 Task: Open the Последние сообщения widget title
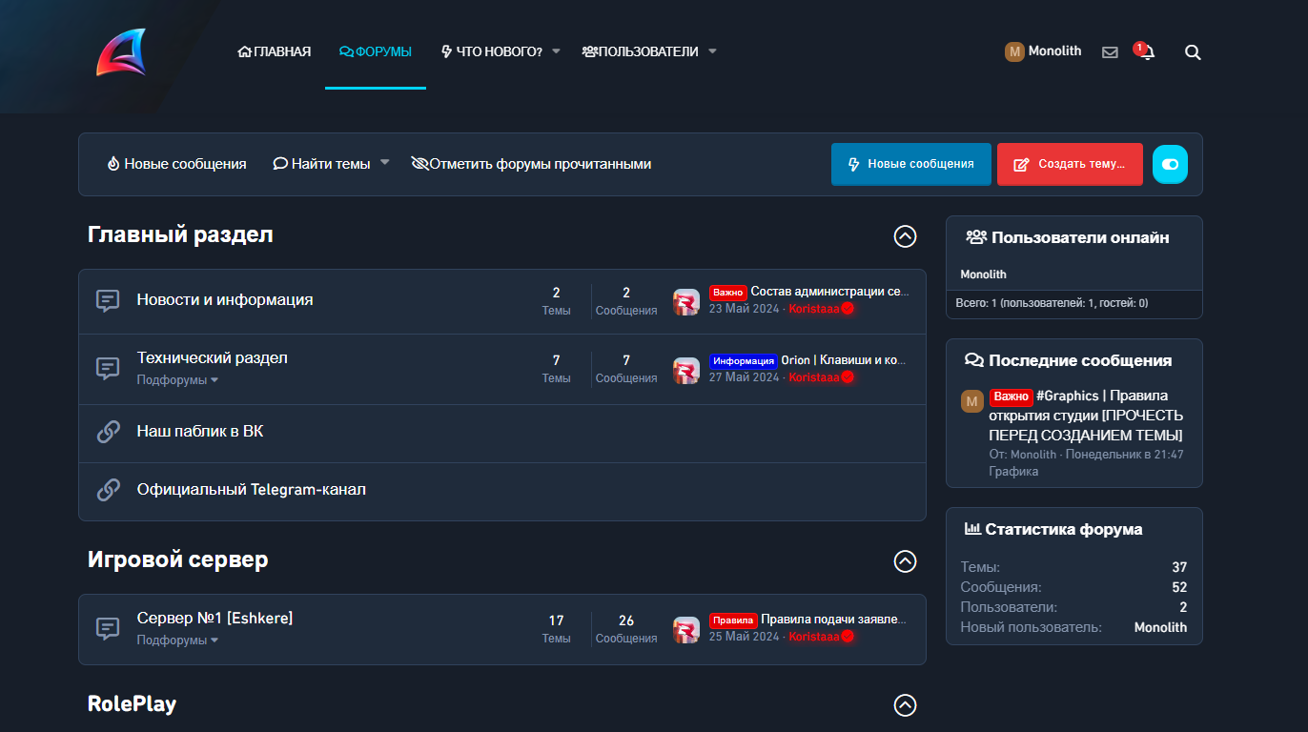pyautogui.click(x=1069, y=361)
